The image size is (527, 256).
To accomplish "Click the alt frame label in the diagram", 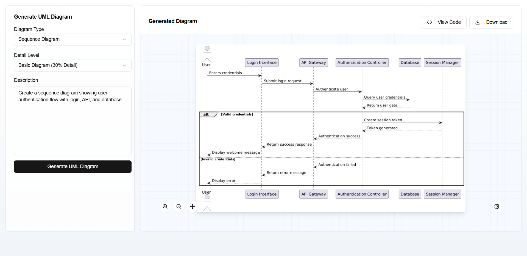I will click(205, 114).
